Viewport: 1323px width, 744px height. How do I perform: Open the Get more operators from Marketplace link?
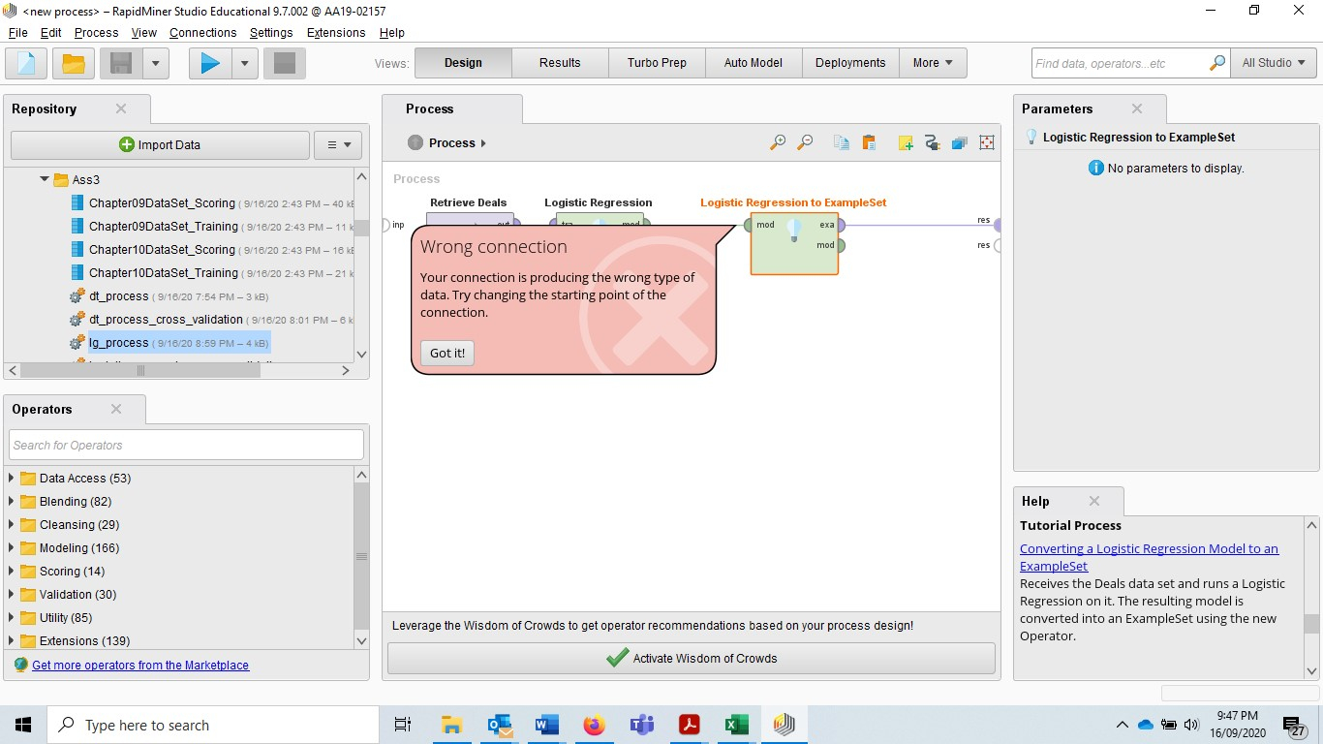click(x=140, y=666)
